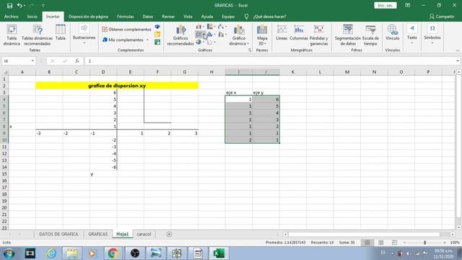
Task: Click yellow 'grafica de dispersion xy' cell
Action: (117, 86)
